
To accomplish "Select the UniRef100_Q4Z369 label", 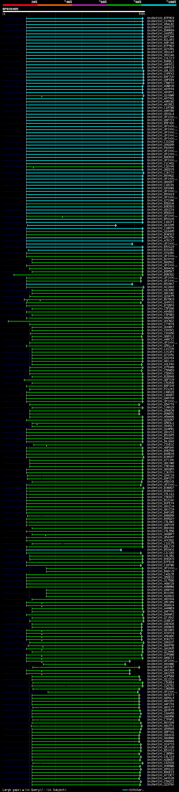I will 161,670.
